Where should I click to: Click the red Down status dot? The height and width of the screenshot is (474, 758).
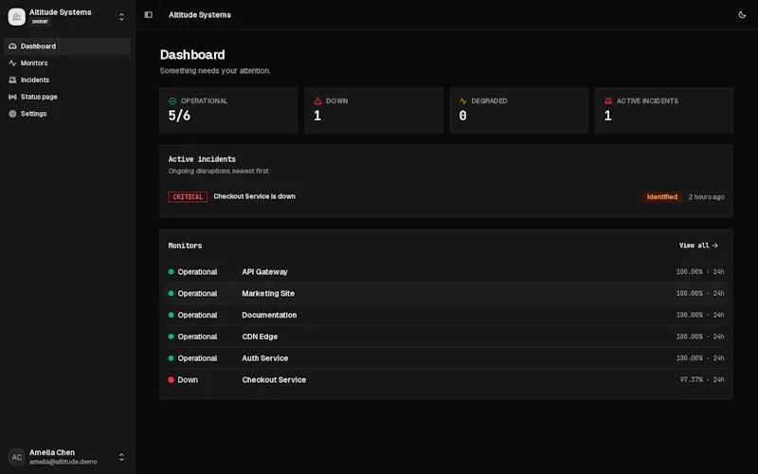tap(171, 380)
